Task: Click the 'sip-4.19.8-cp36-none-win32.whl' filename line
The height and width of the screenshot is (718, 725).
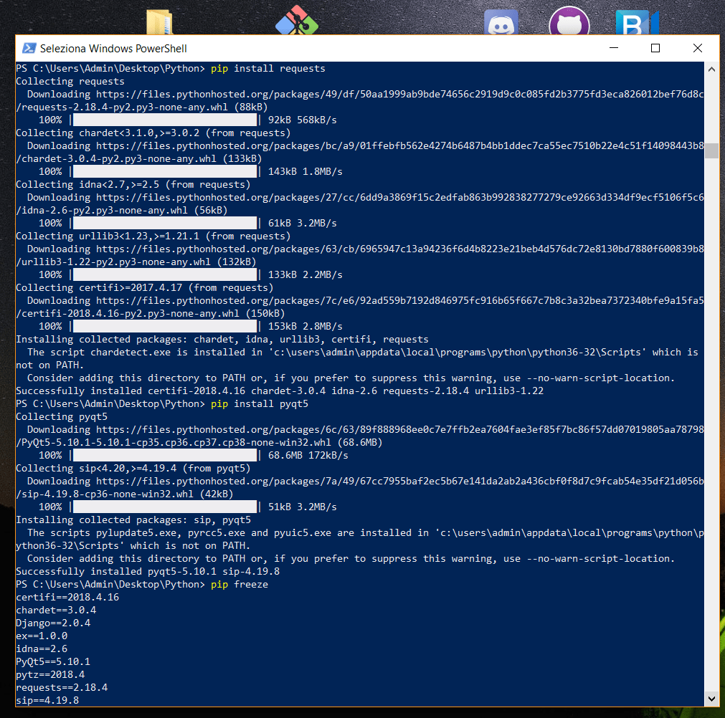Action: pyautogui.click(x=124, y=494)
